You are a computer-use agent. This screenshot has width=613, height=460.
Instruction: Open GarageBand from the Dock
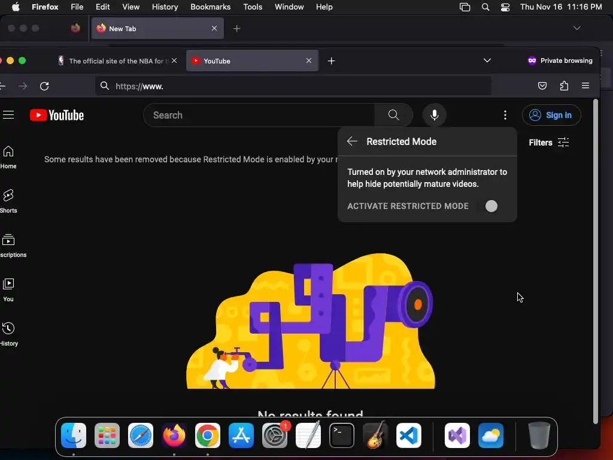click(375, 435)
